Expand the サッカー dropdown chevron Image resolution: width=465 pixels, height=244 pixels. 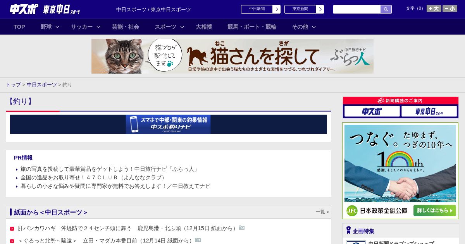pos(98,27)
